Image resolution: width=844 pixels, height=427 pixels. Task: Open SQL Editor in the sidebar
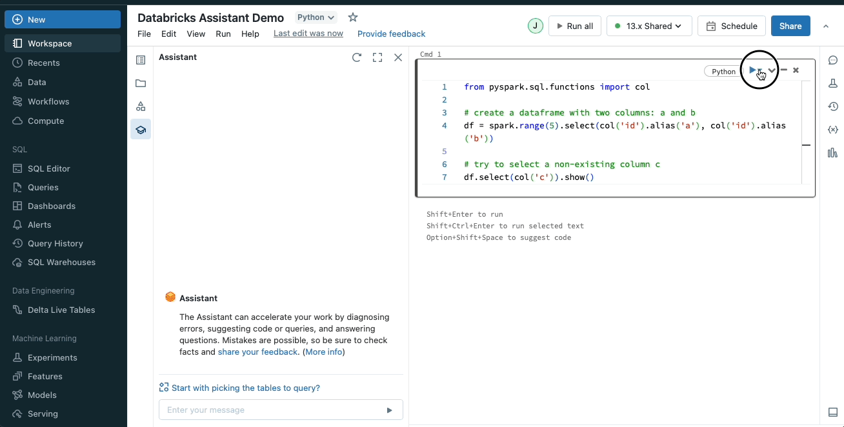click(49, 168)
